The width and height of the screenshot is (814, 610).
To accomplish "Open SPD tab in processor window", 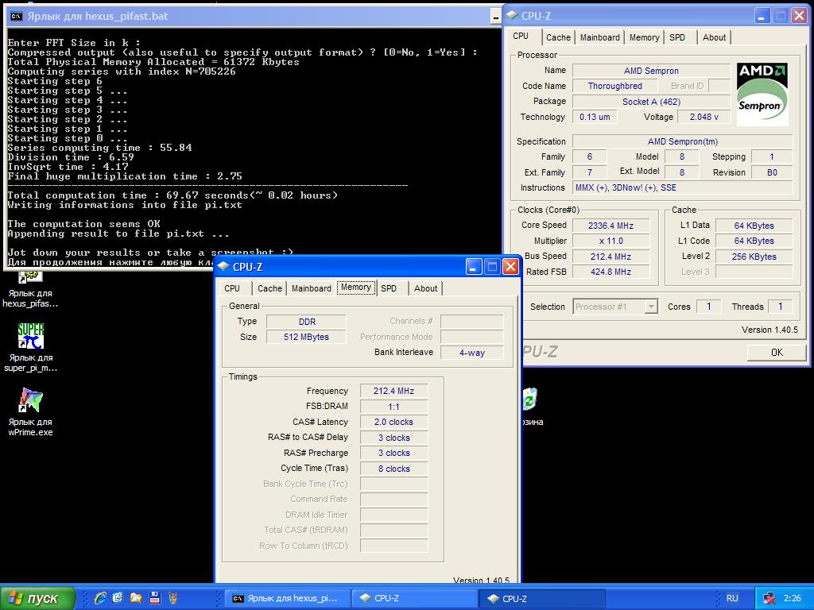I will click(x=677, y=37).
